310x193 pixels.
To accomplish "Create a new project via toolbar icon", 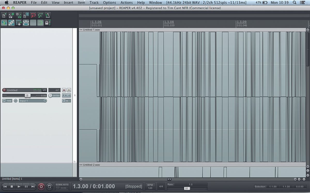I will [4, 15].
